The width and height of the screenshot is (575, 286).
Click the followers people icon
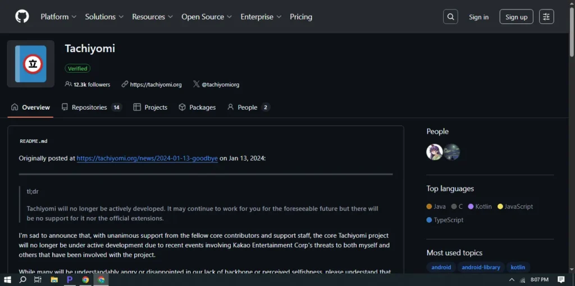(68, 84)
